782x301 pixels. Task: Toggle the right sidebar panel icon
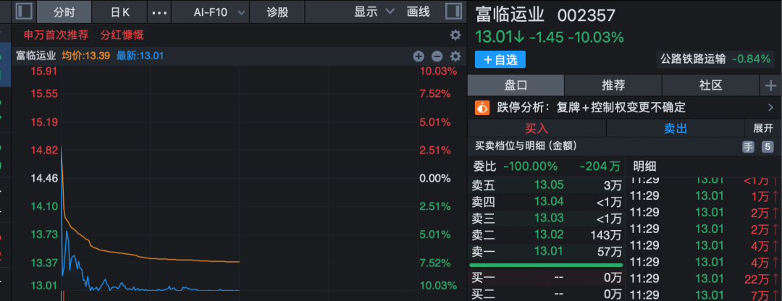(x=453, y=12)
